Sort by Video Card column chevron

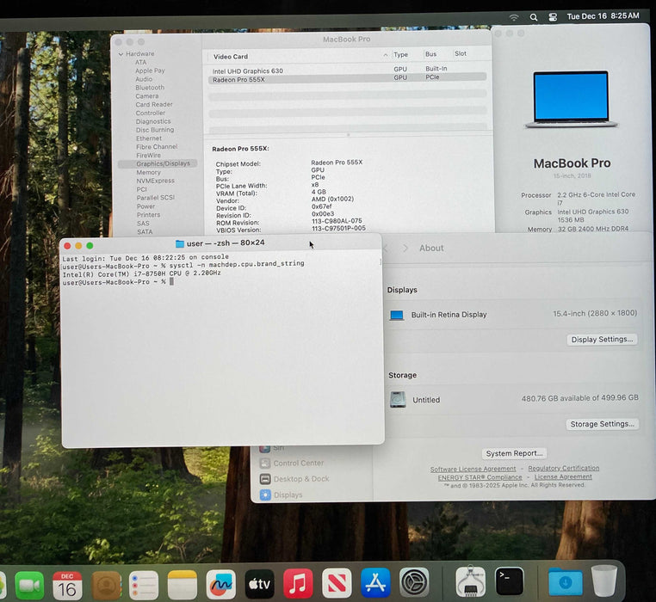(x=385, y=56)
